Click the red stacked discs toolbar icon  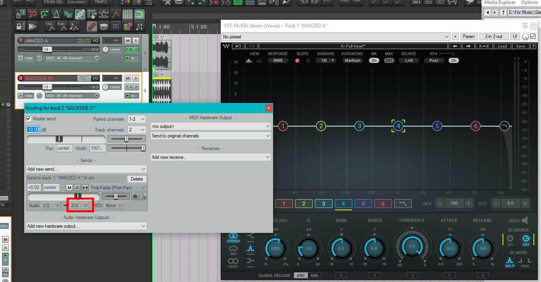point(92,27)
